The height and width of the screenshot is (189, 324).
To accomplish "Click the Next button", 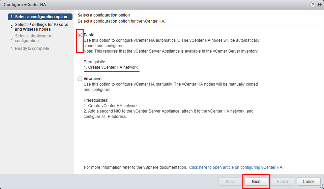I will [256, 182].
